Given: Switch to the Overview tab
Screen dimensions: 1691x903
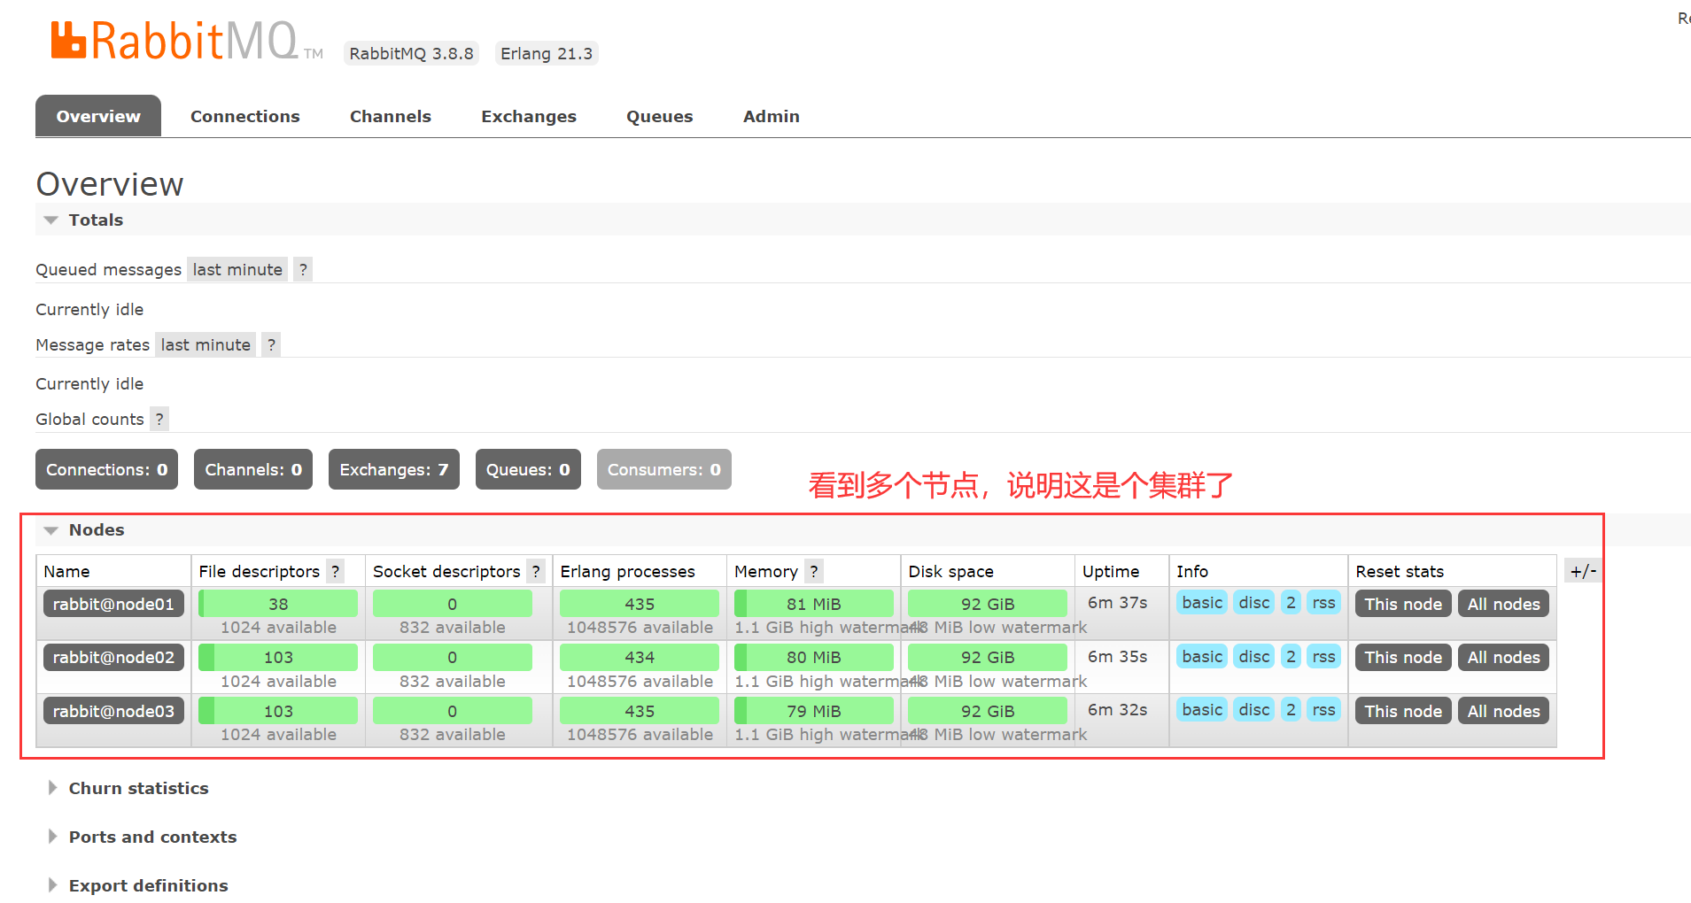Looking at the screenshot, I should (x=98, y=116).
